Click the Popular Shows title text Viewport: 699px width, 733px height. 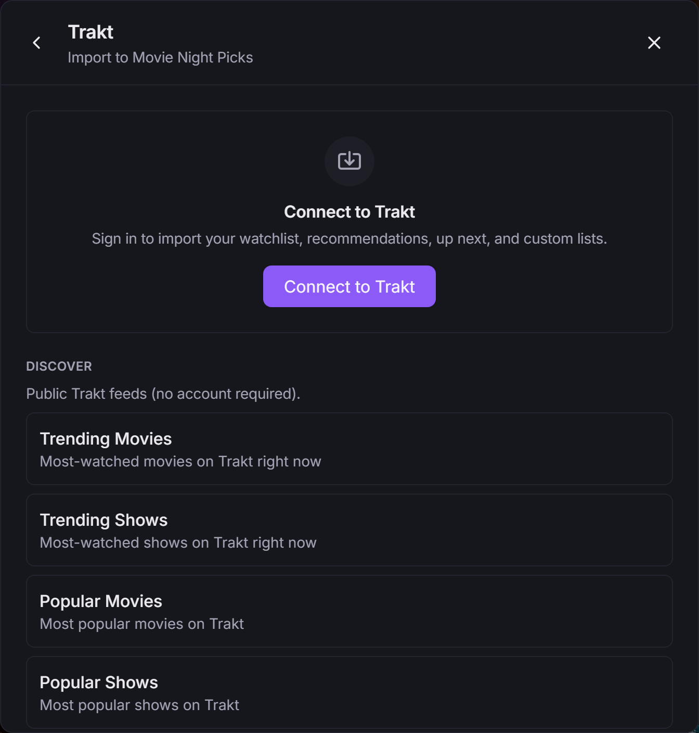[x=99, y=683]
